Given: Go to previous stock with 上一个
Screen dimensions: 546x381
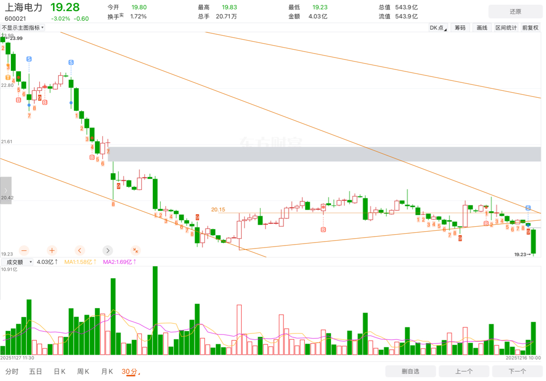Looking at the screenshot, I should [x=464, y=371].
